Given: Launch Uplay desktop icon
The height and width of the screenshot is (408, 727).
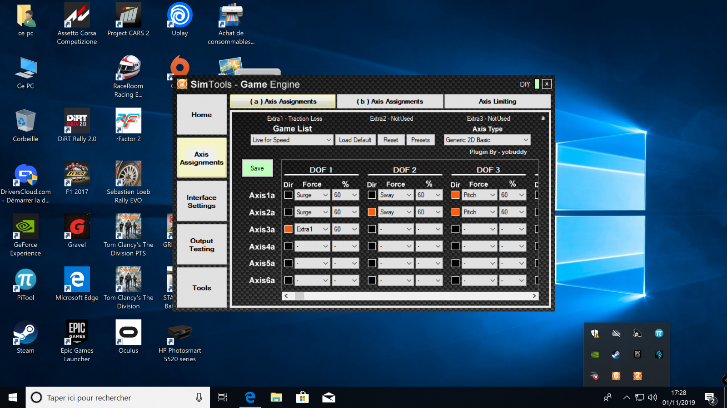Looking at the screenshot, I should click(180, 20).
